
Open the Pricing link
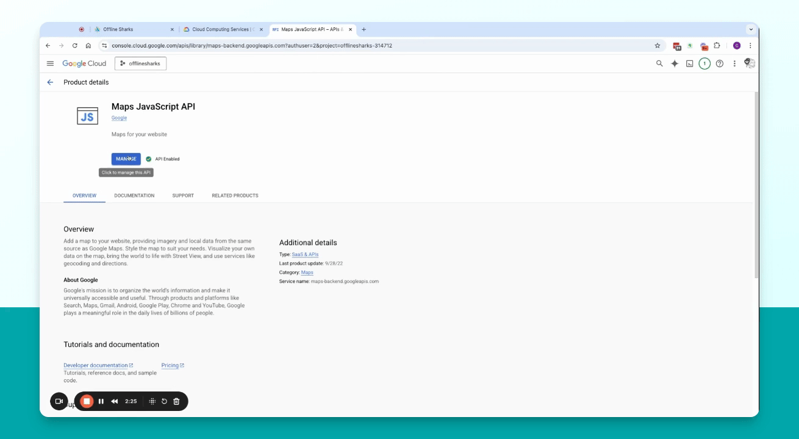(173, 365)
